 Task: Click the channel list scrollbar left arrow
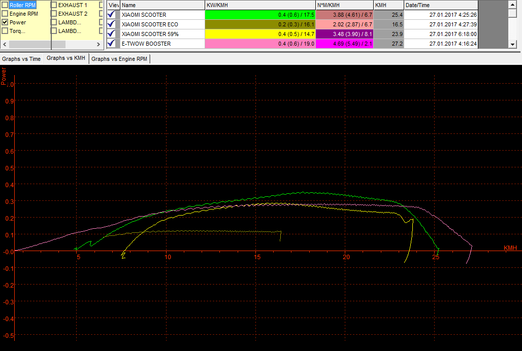(5, 44)
